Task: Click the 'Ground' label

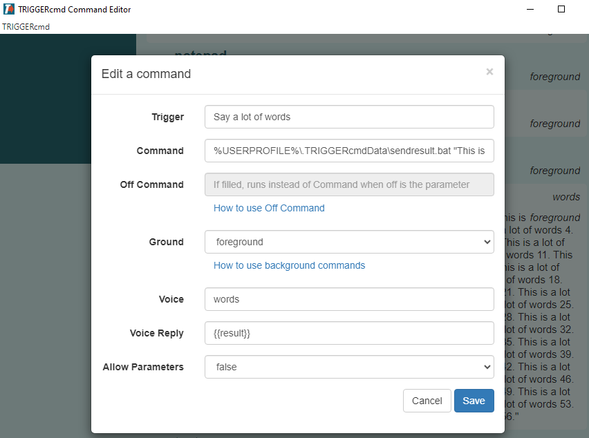Action: tap(166, 242)
